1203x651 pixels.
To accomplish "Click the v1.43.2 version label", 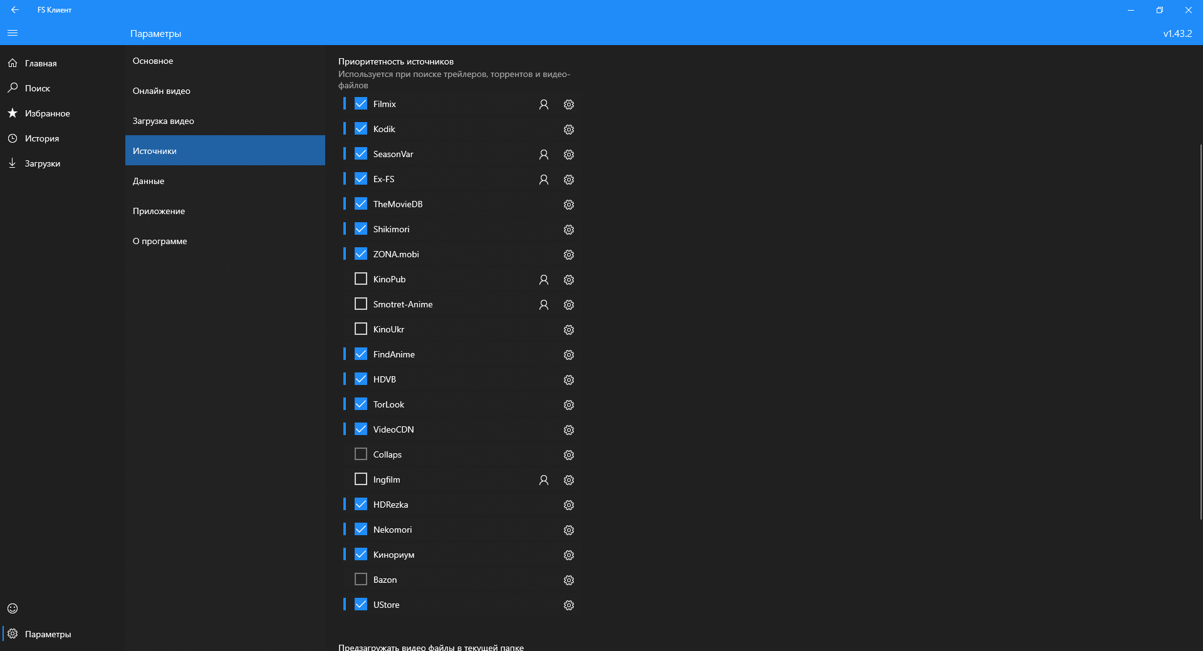I will 1177,34.
